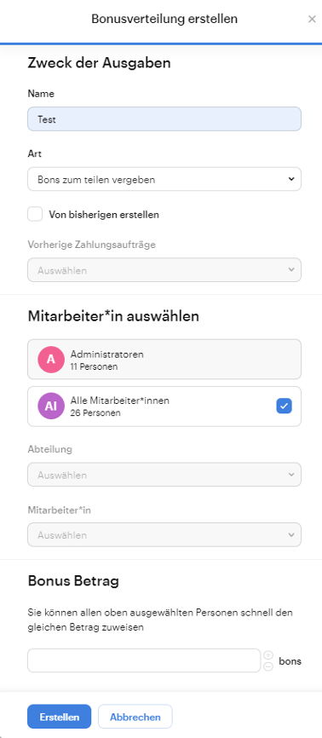The height and width of the screenshot is (738, 322).
Task: Click the purple Alle Mitarbeiter*innen avatar icon
Action: click(x=51, y=406)
